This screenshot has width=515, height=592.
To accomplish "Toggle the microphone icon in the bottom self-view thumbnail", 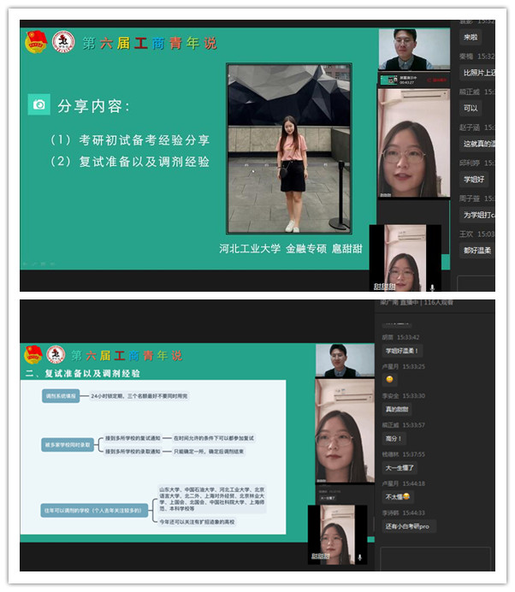I will click(360, 557).
